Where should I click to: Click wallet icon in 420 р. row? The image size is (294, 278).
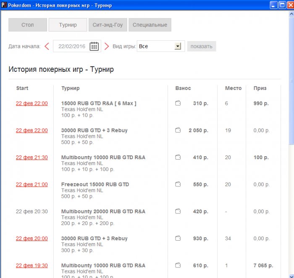point(178,211)
